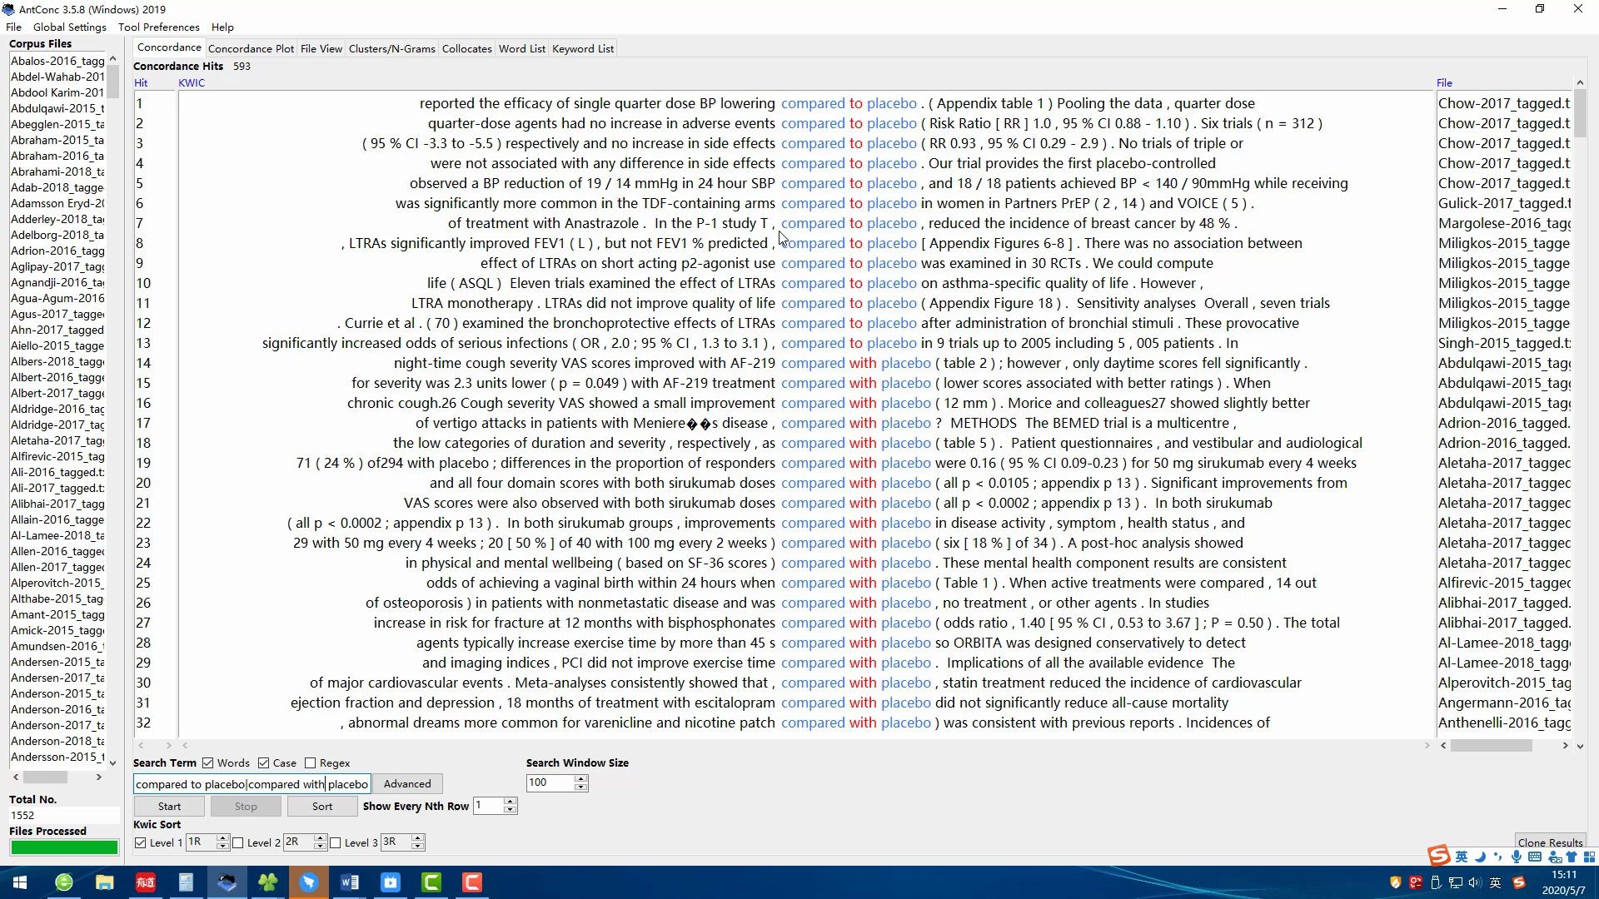
Task: Decrease the Search Window Size value
Action: tap(581, 787)
